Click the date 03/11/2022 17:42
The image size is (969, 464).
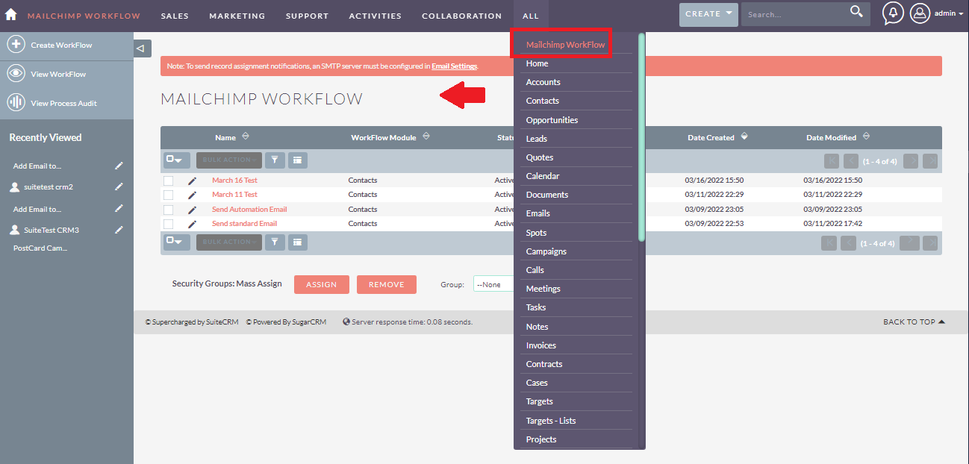(832, 224)
